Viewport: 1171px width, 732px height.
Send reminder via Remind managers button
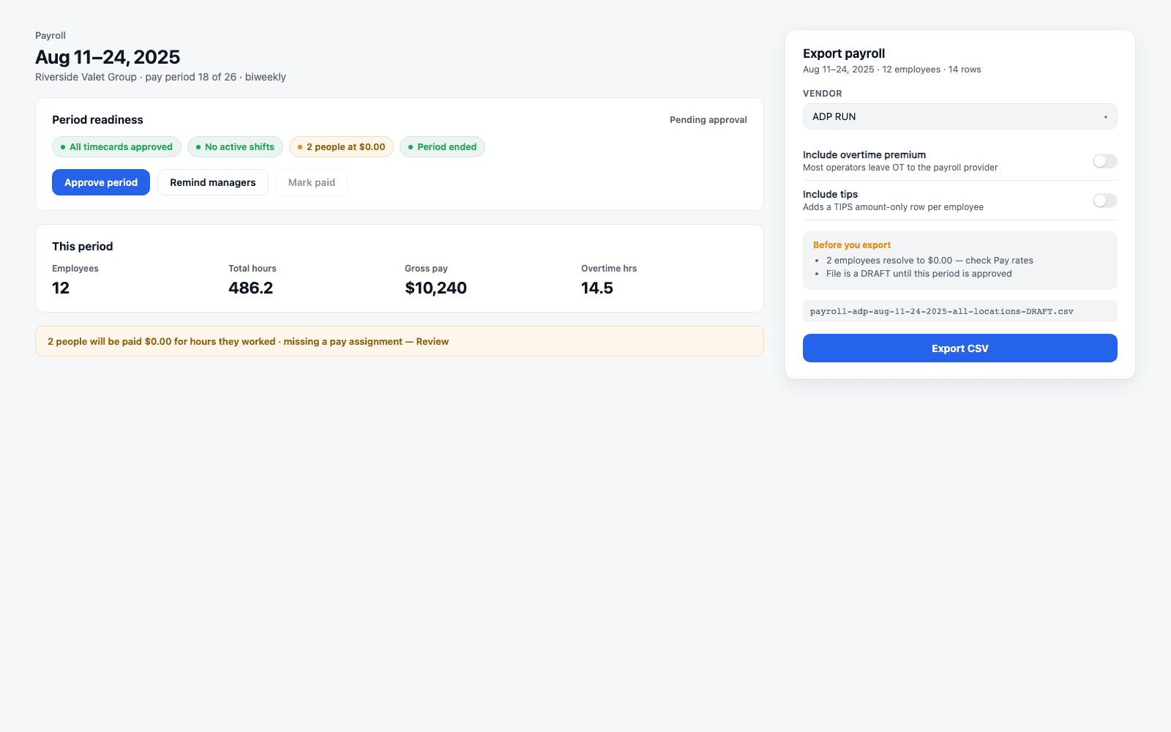[213, 182]
